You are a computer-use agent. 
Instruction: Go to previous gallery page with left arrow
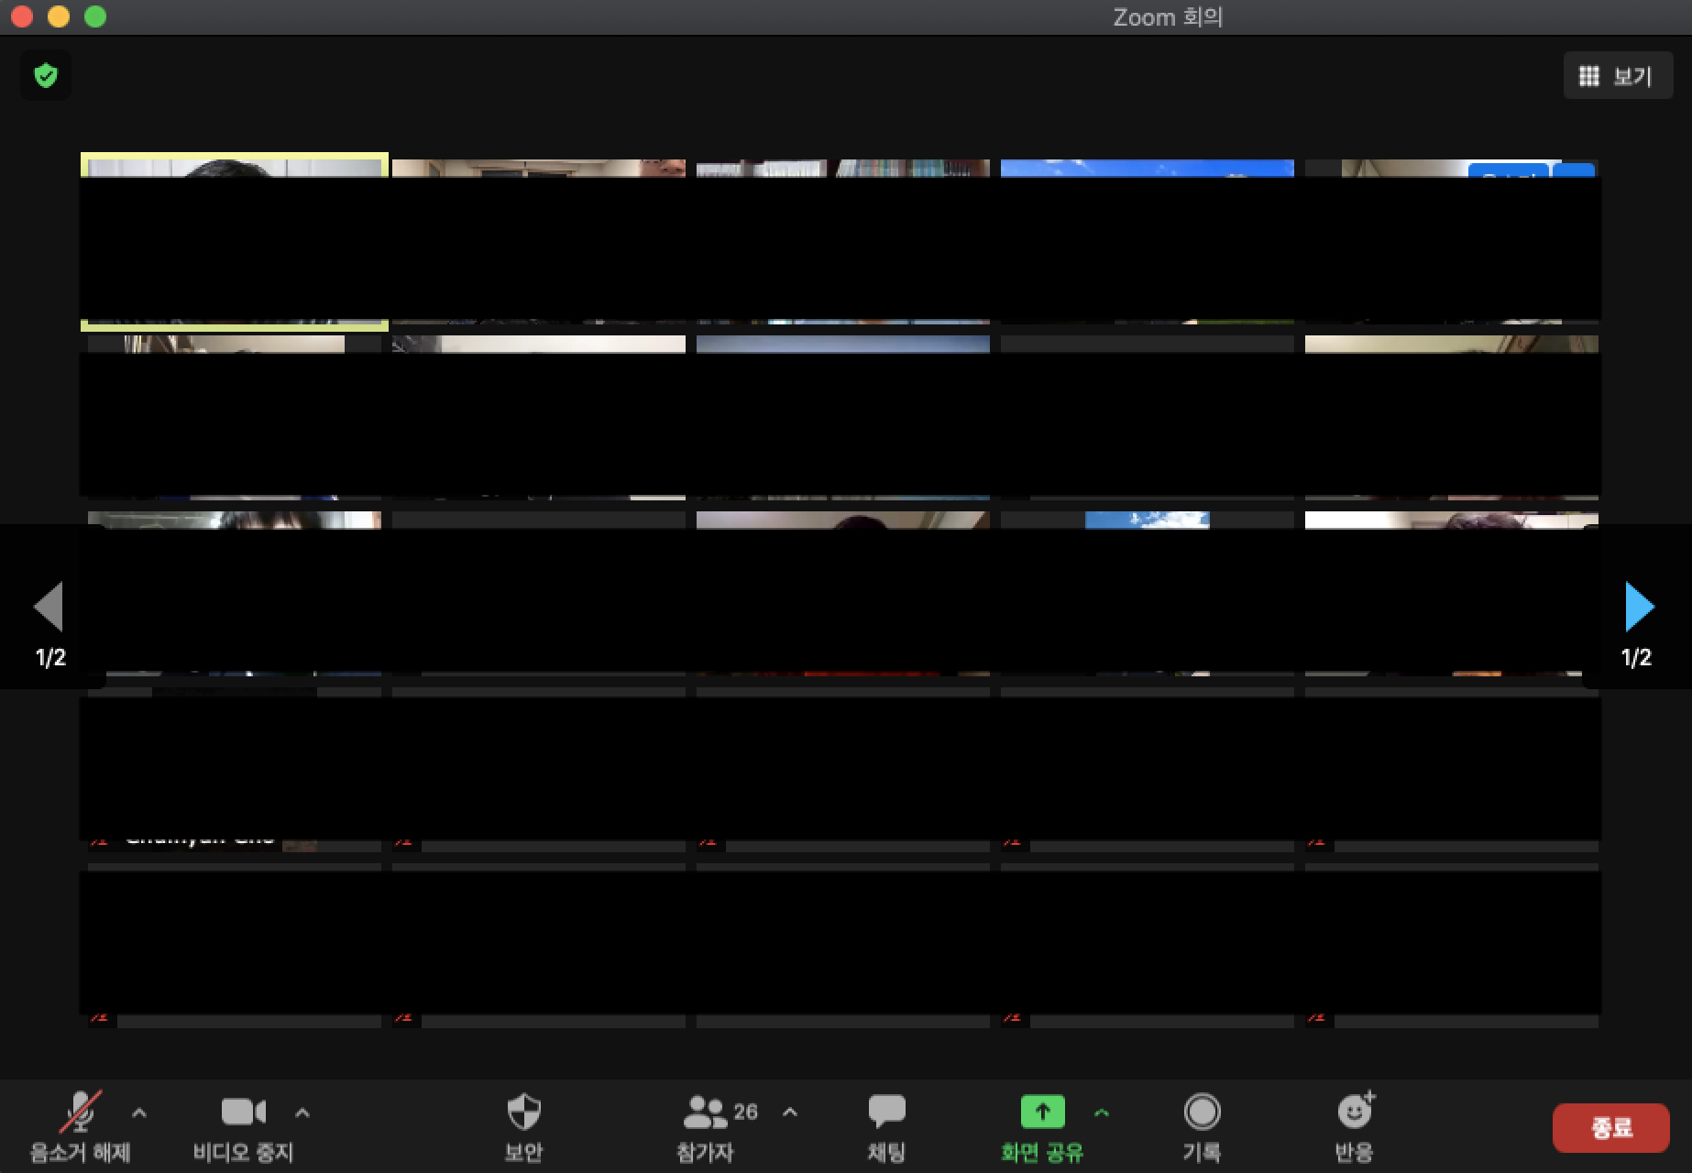point(49,607)
